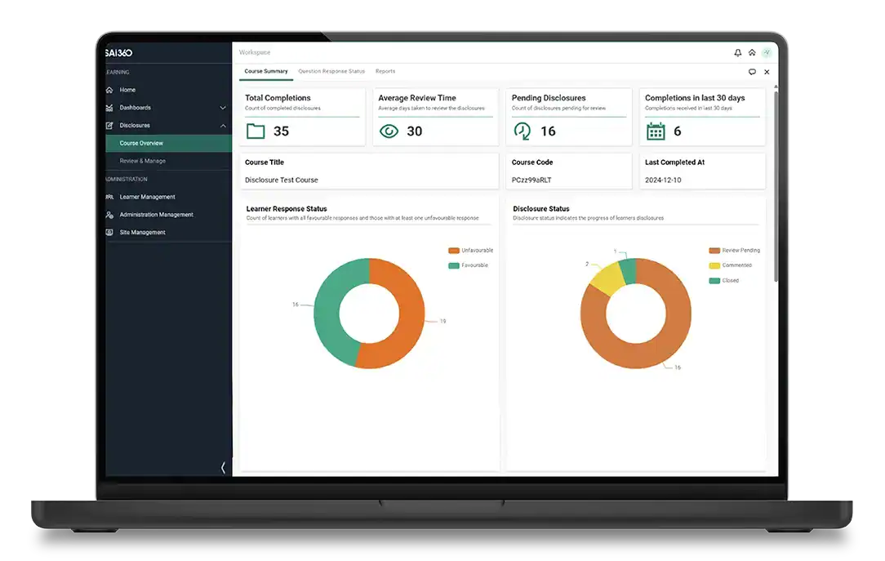The image size is (885, 561).
Task: Open the user avatar menu
Action: click(x=766, y=53)
